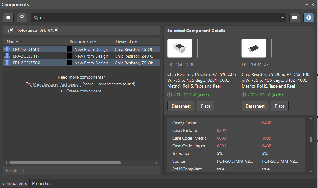This screenshot has width=318, height=188.
Task: Place the ERJ-2GEJ750X component
Action: point(279,106)
